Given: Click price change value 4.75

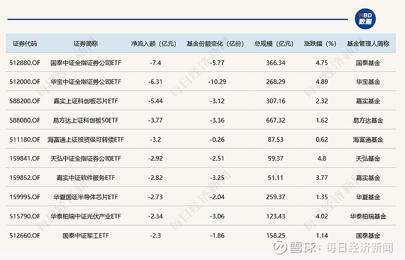Looking at the screenshot, I should (322, 63).
